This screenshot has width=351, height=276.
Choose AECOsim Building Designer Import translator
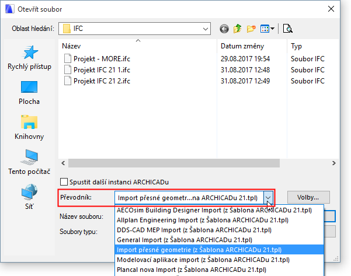[x=219, y=210]
